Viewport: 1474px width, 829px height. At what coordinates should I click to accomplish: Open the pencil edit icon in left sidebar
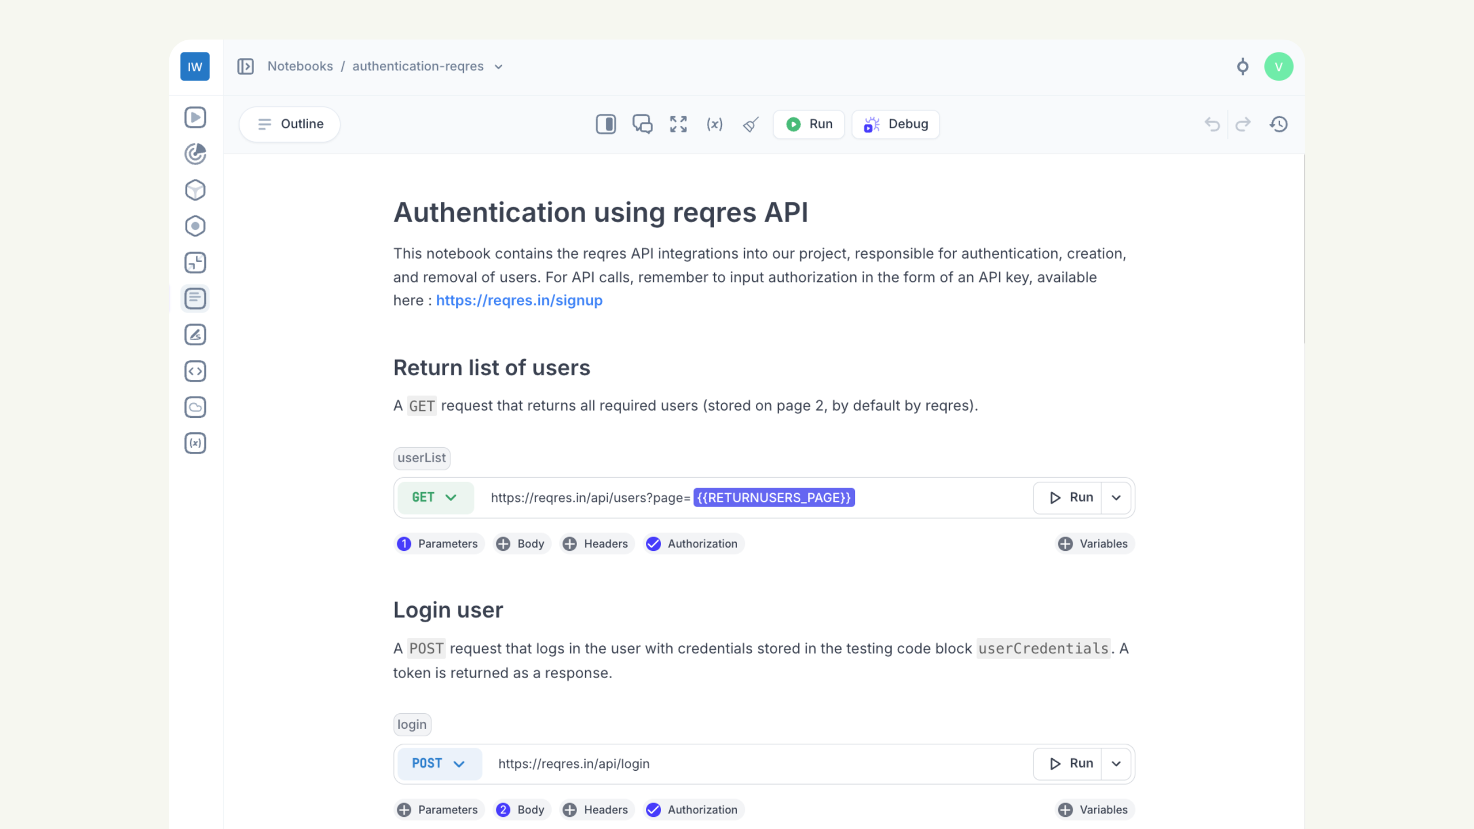coord(195,334)
